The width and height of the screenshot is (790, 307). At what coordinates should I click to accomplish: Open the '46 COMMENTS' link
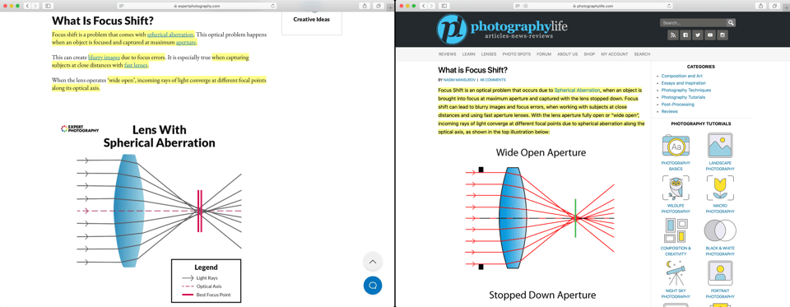tap(493, 80)
